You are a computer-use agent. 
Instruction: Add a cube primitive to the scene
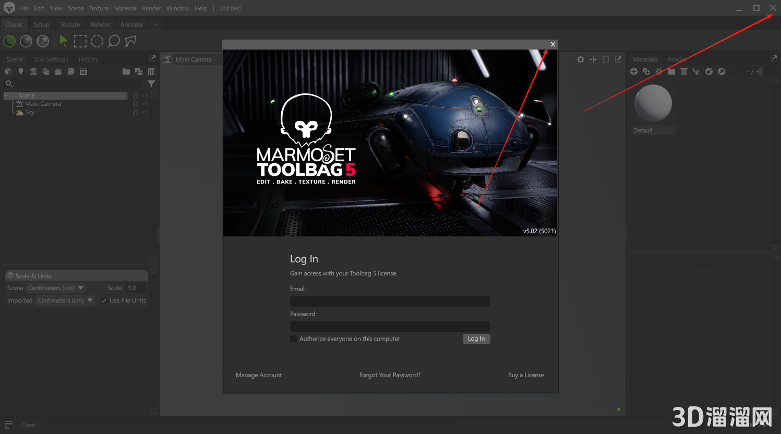click(8, 71)
